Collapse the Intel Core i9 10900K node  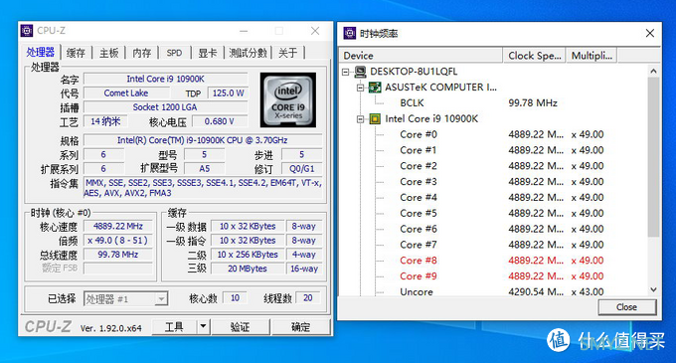(x=360, y=119)
